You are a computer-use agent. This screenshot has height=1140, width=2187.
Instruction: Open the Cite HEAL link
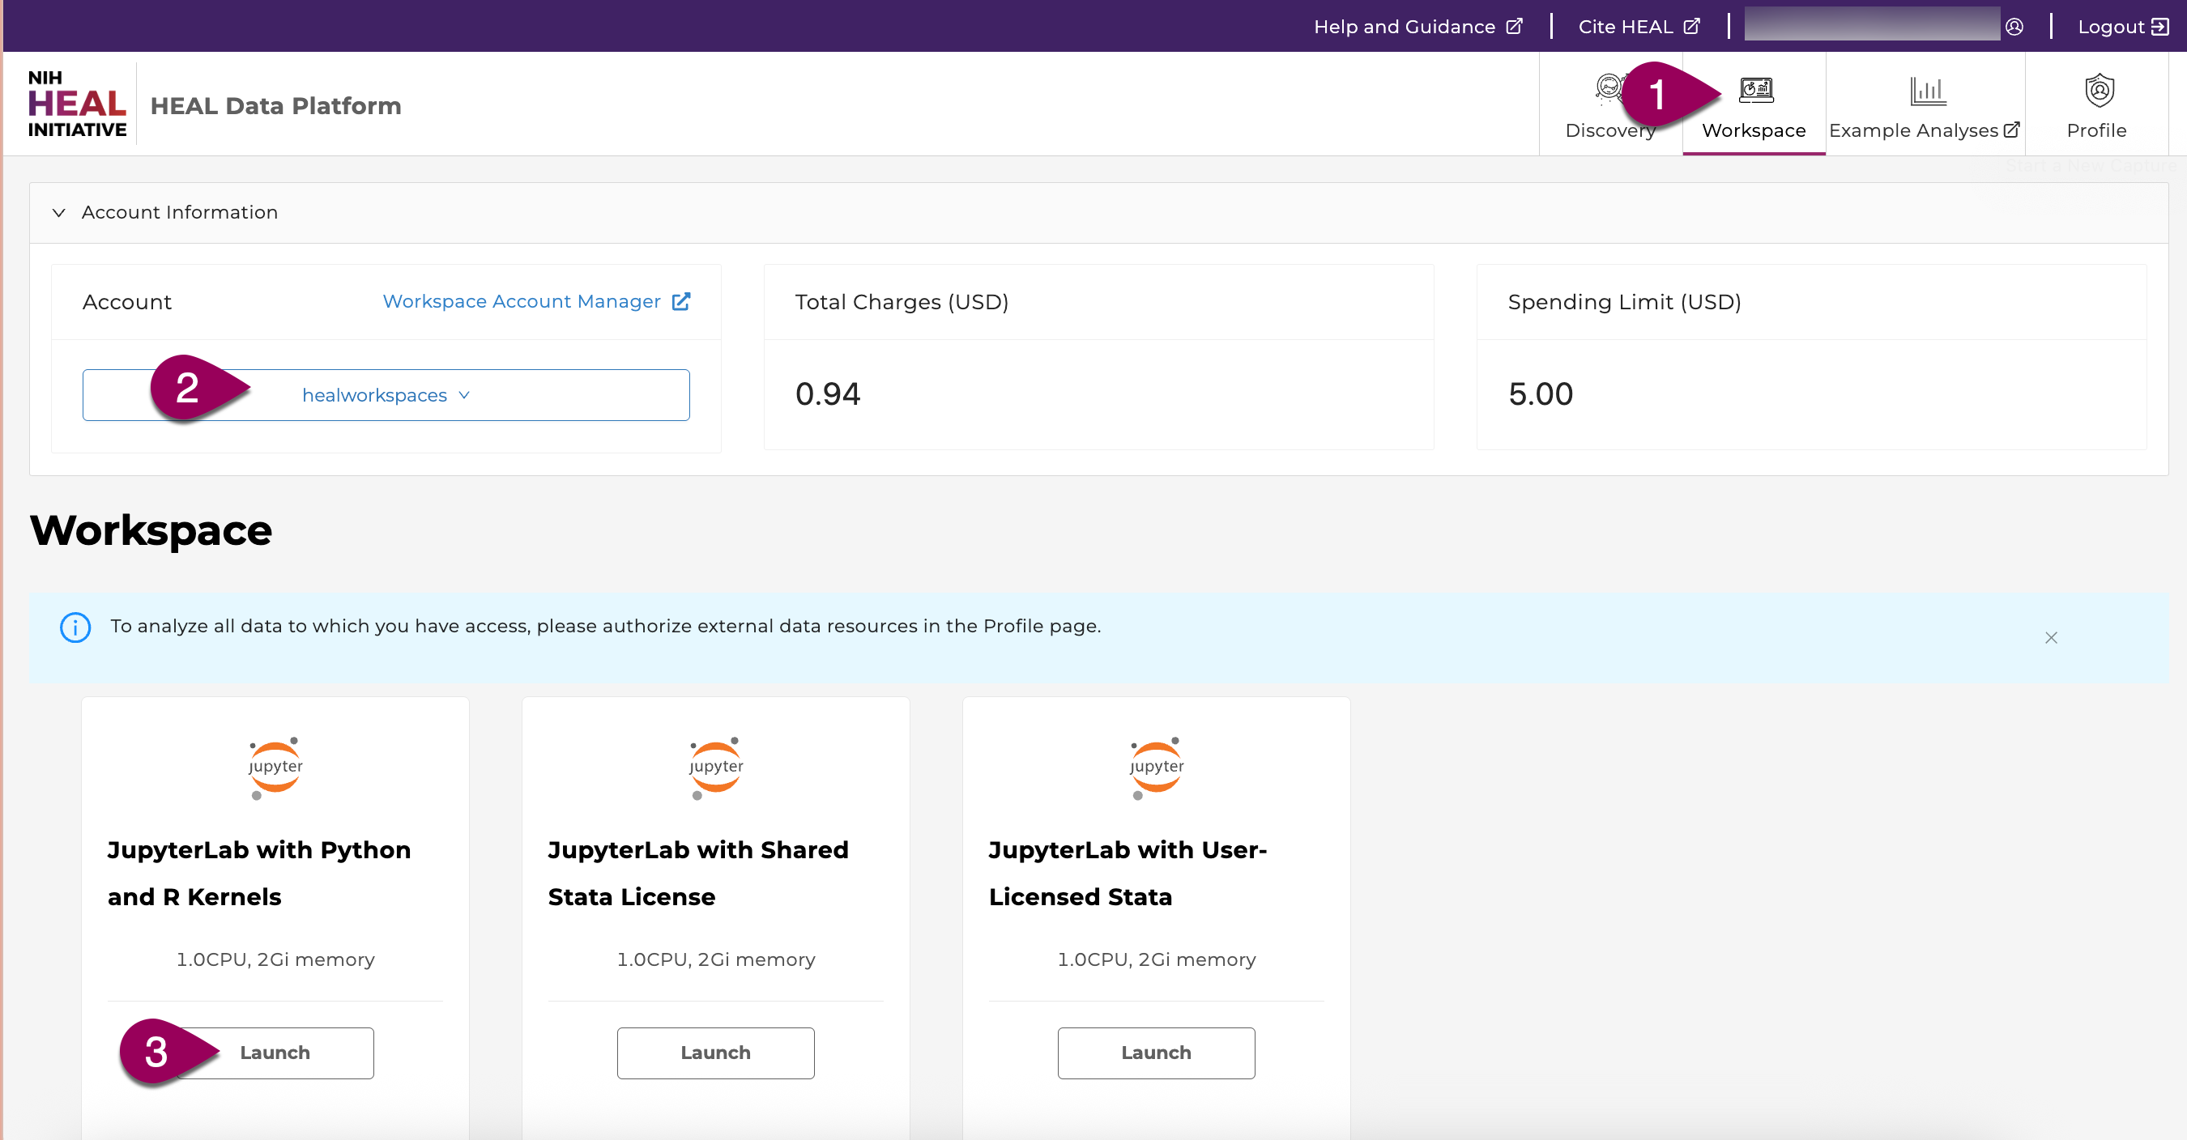[x=1639, y=27]
